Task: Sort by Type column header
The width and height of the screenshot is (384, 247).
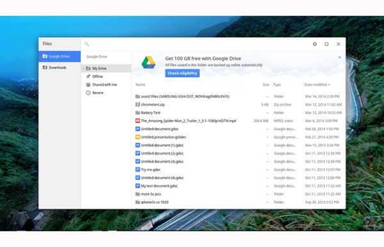Action: pyautogui.click(x=277, y=84)
